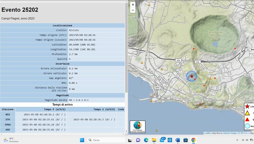254x144 pixels.
Task: Select the NIS station row
Action: tap(62, 114)
